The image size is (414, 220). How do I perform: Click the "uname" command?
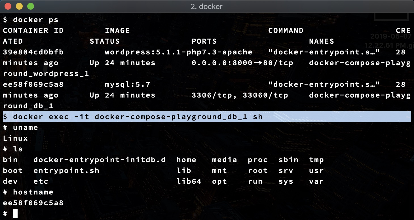[26, 128]
